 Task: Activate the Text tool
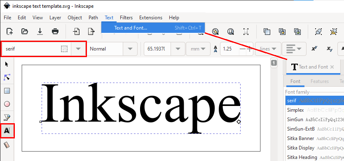pyautogui.click(x=7, y=131)
